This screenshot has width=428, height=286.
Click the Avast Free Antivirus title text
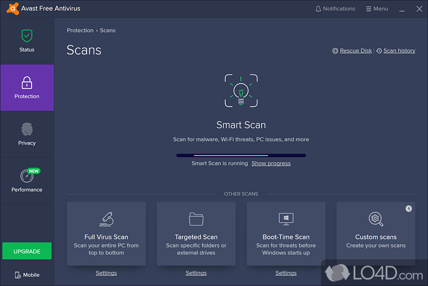[51, 9]
